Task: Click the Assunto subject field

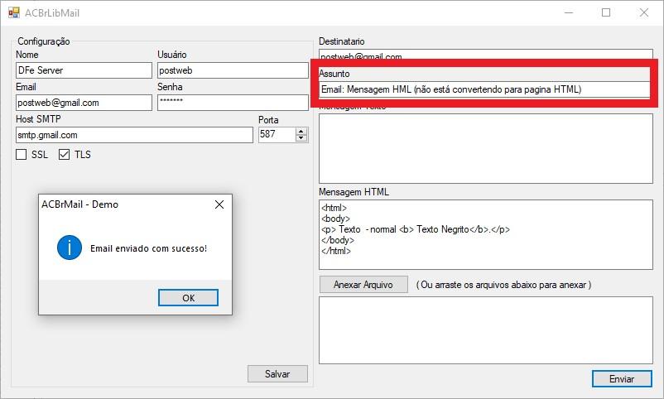Action: point(484,89)
